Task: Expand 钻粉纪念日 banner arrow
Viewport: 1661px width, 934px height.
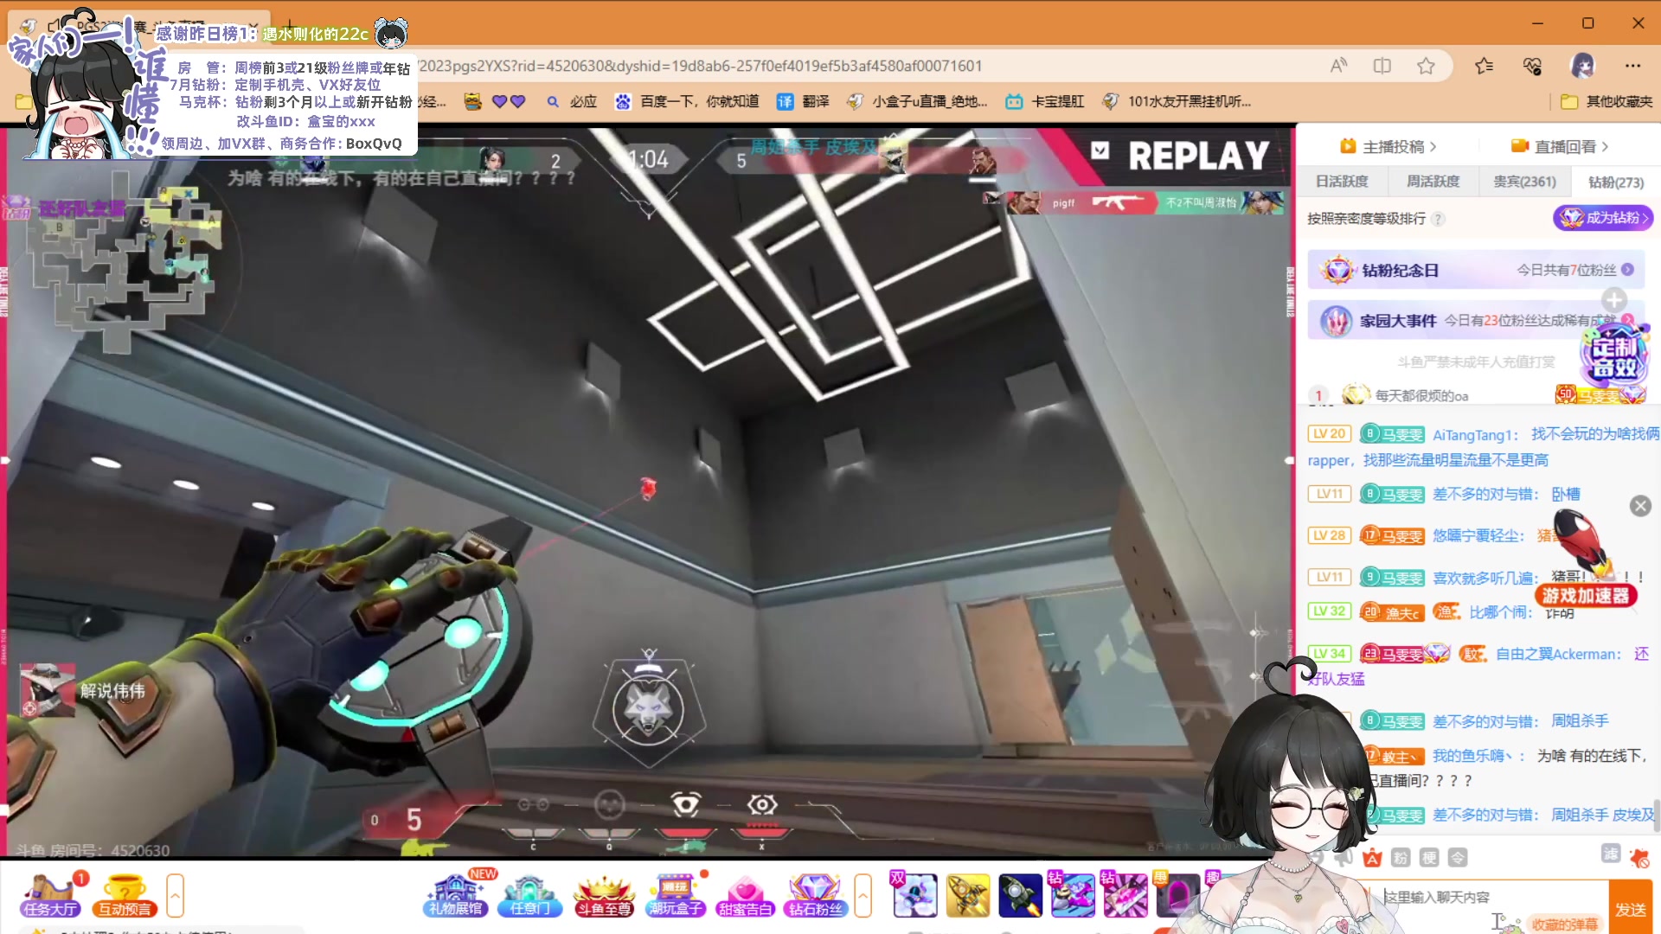Action: (x=1627, y=270)
